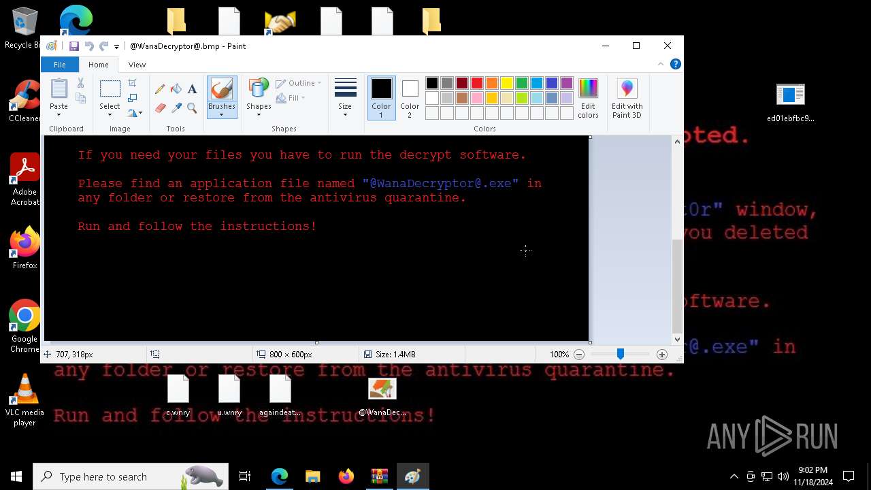
Task: Collapse the ribbon with the chevron
Action: click(660, 64)
